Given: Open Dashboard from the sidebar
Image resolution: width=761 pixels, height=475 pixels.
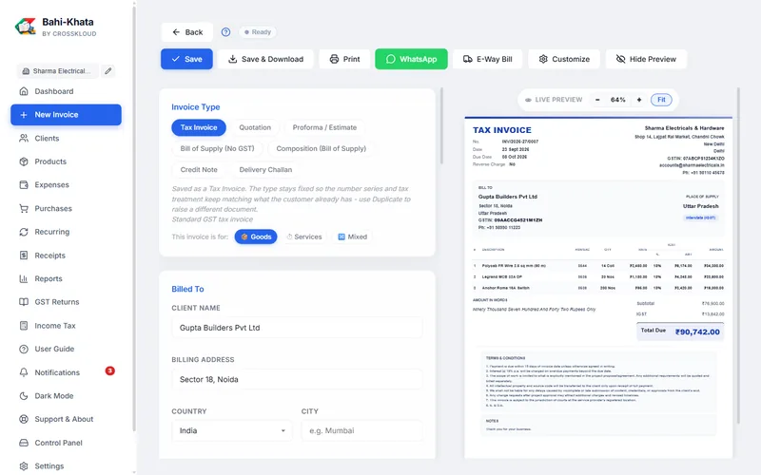Looking at the screenshot, I should click(66, 91).
